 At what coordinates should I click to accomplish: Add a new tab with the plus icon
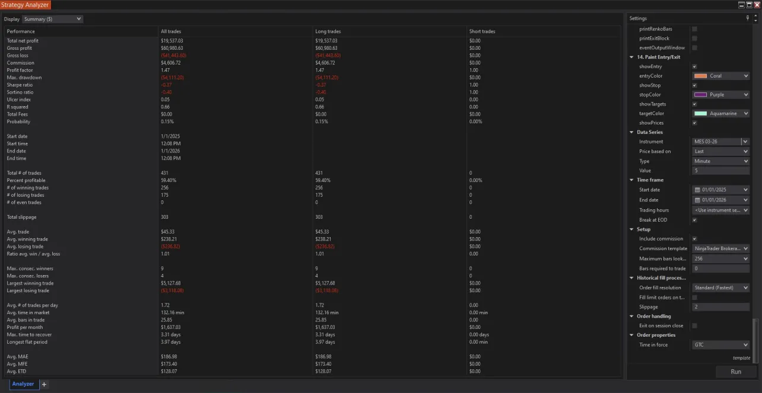pos(44,384)
